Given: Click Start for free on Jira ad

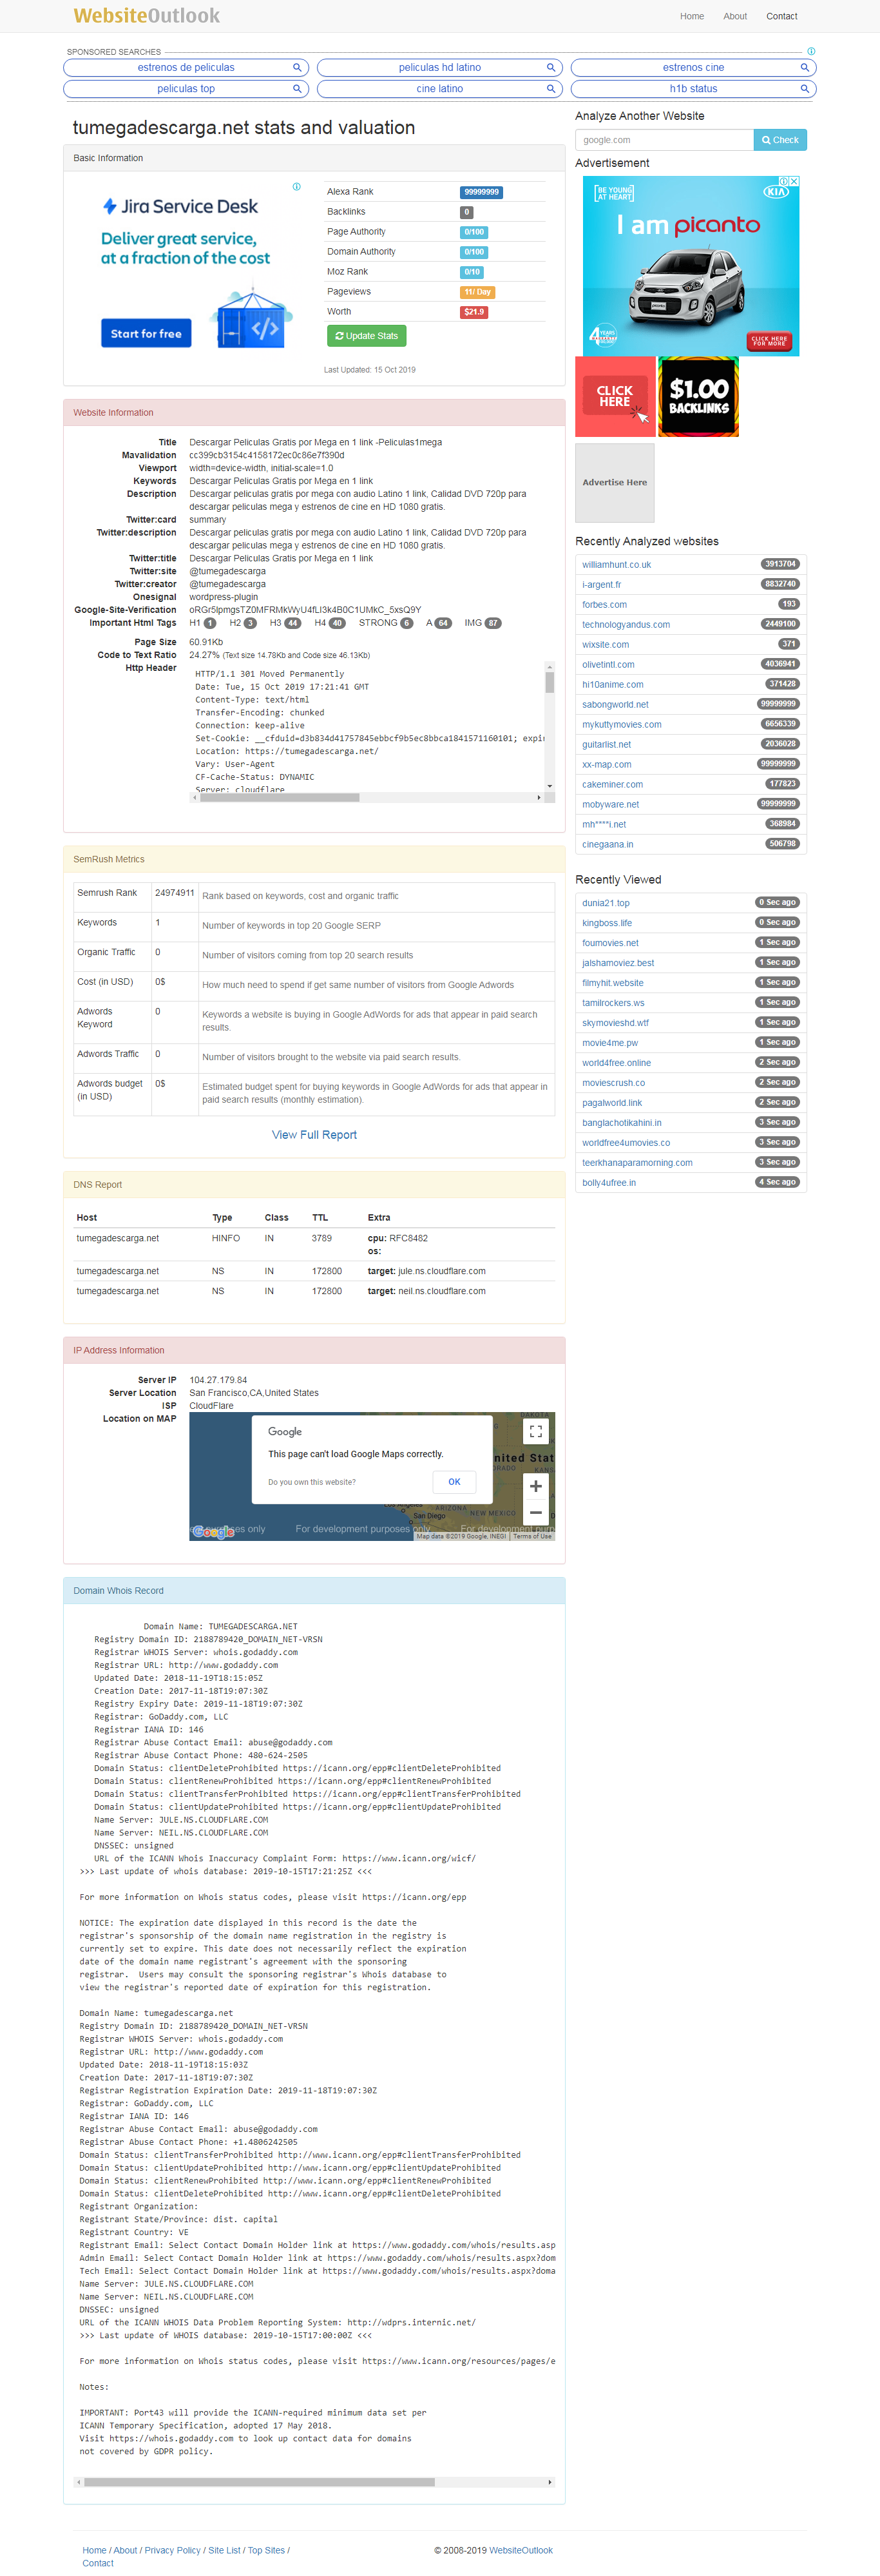Looking at the screenshot, I should 146,333.
